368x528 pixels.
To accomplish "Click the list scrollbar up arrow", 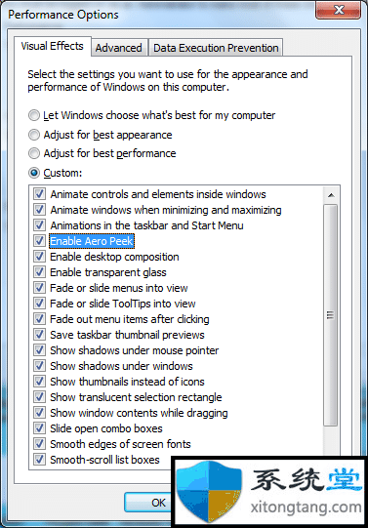I will point(331,195).
